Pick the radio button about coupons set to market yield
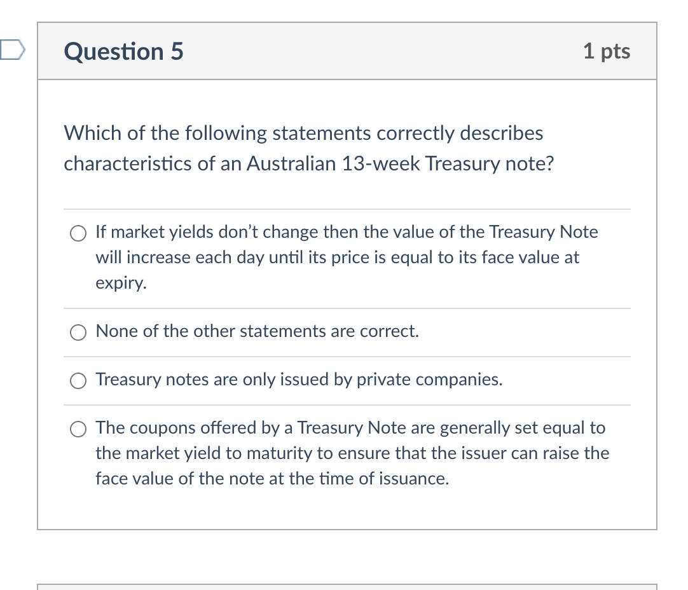 pos(78,429)
